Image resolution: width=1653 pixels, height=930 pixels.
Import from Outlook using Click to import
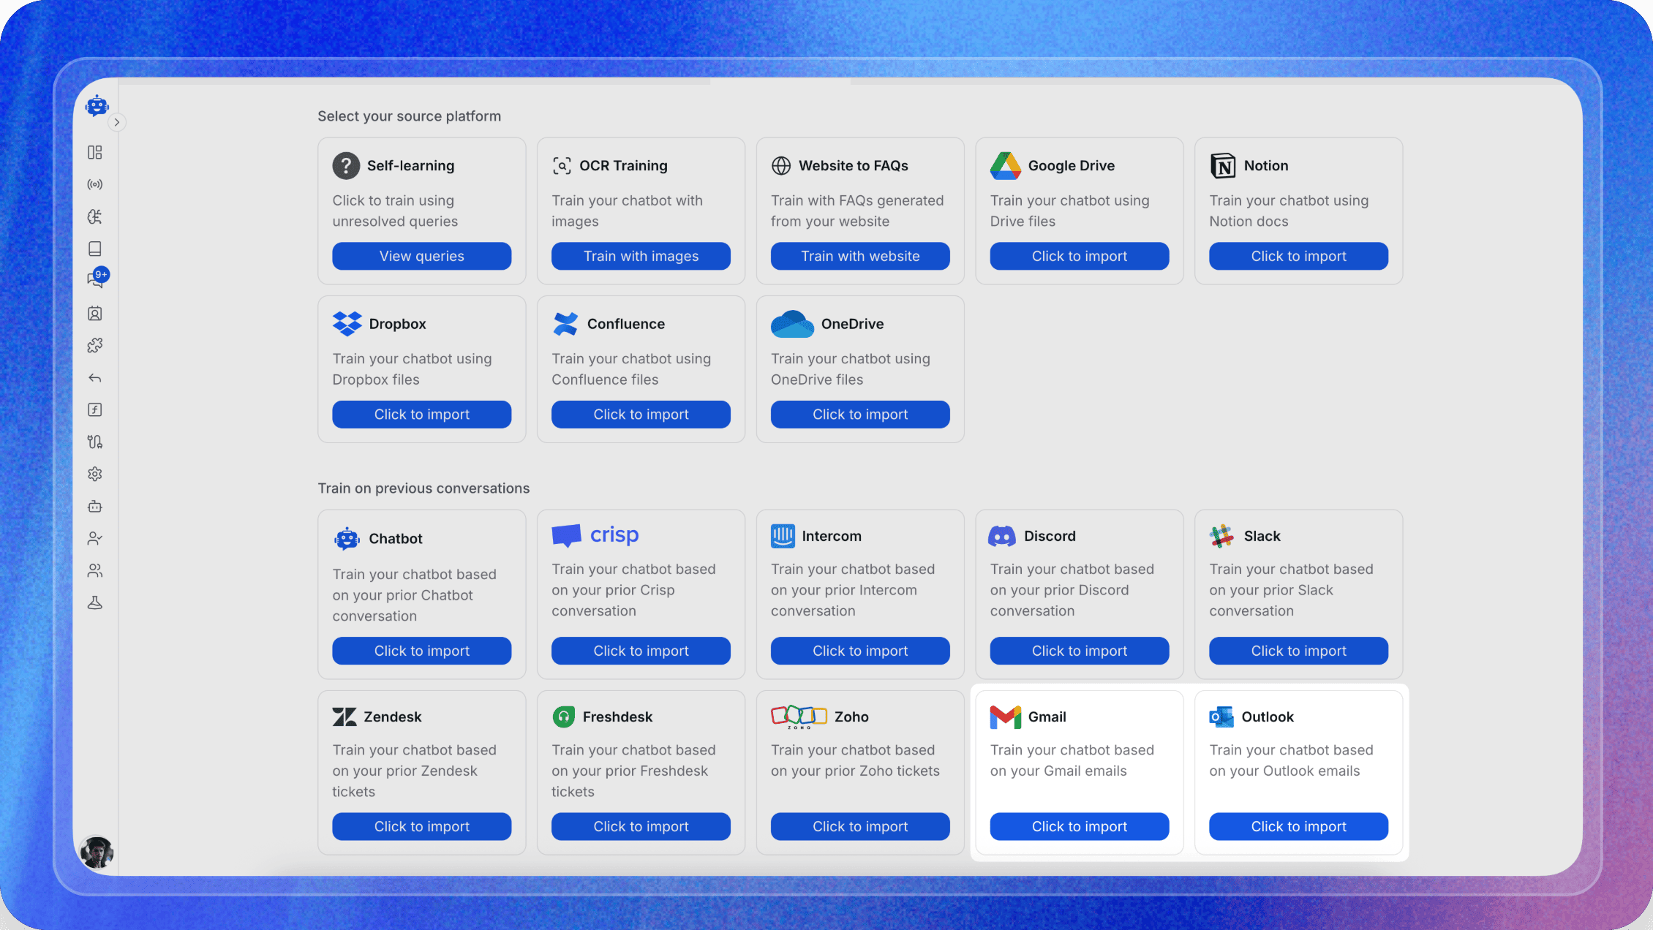tap(1298, 826)
